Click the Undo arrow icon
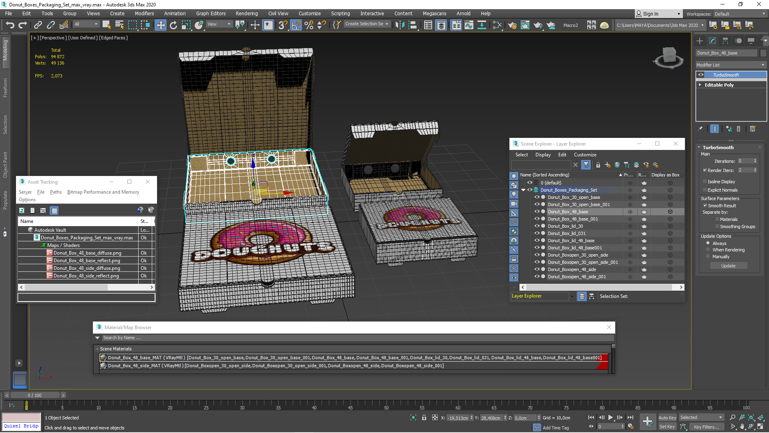769x433 pixels. click(x=10, y=25)
